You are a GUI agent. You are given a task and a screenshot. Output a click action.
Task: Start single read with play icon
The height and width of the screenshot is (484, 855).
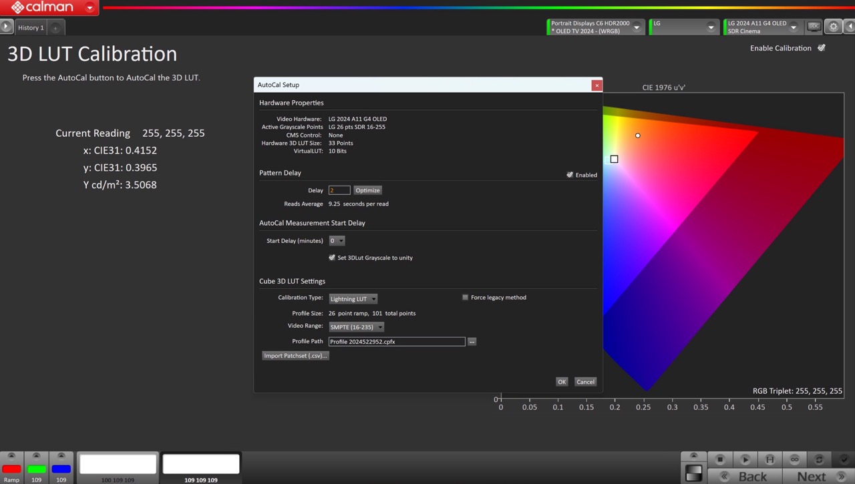[x=745, y=459]
